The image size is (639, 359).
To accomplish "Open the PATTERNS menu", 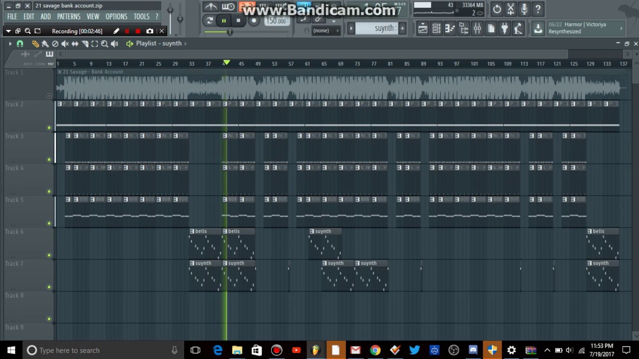I will pos(69,16).
